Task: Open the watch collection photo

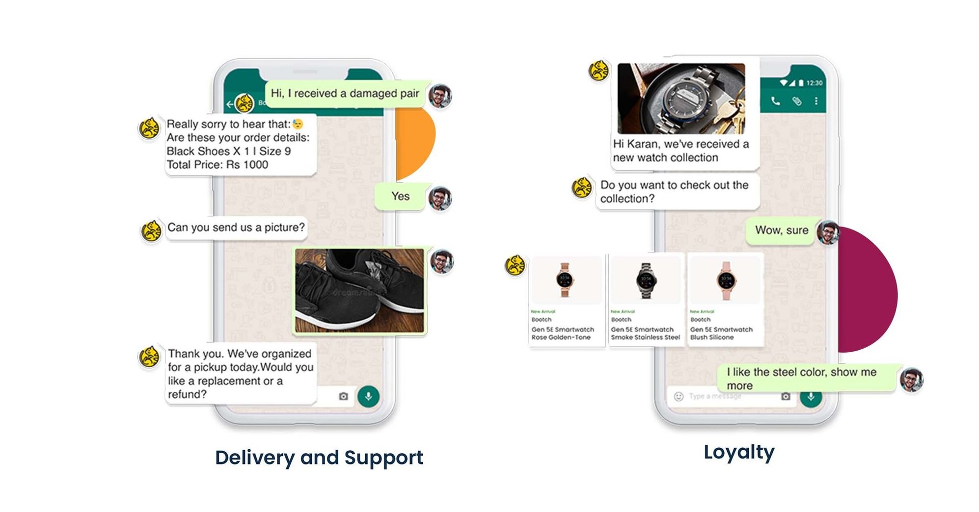Action: pyautogui.click(x=681, y=98)
